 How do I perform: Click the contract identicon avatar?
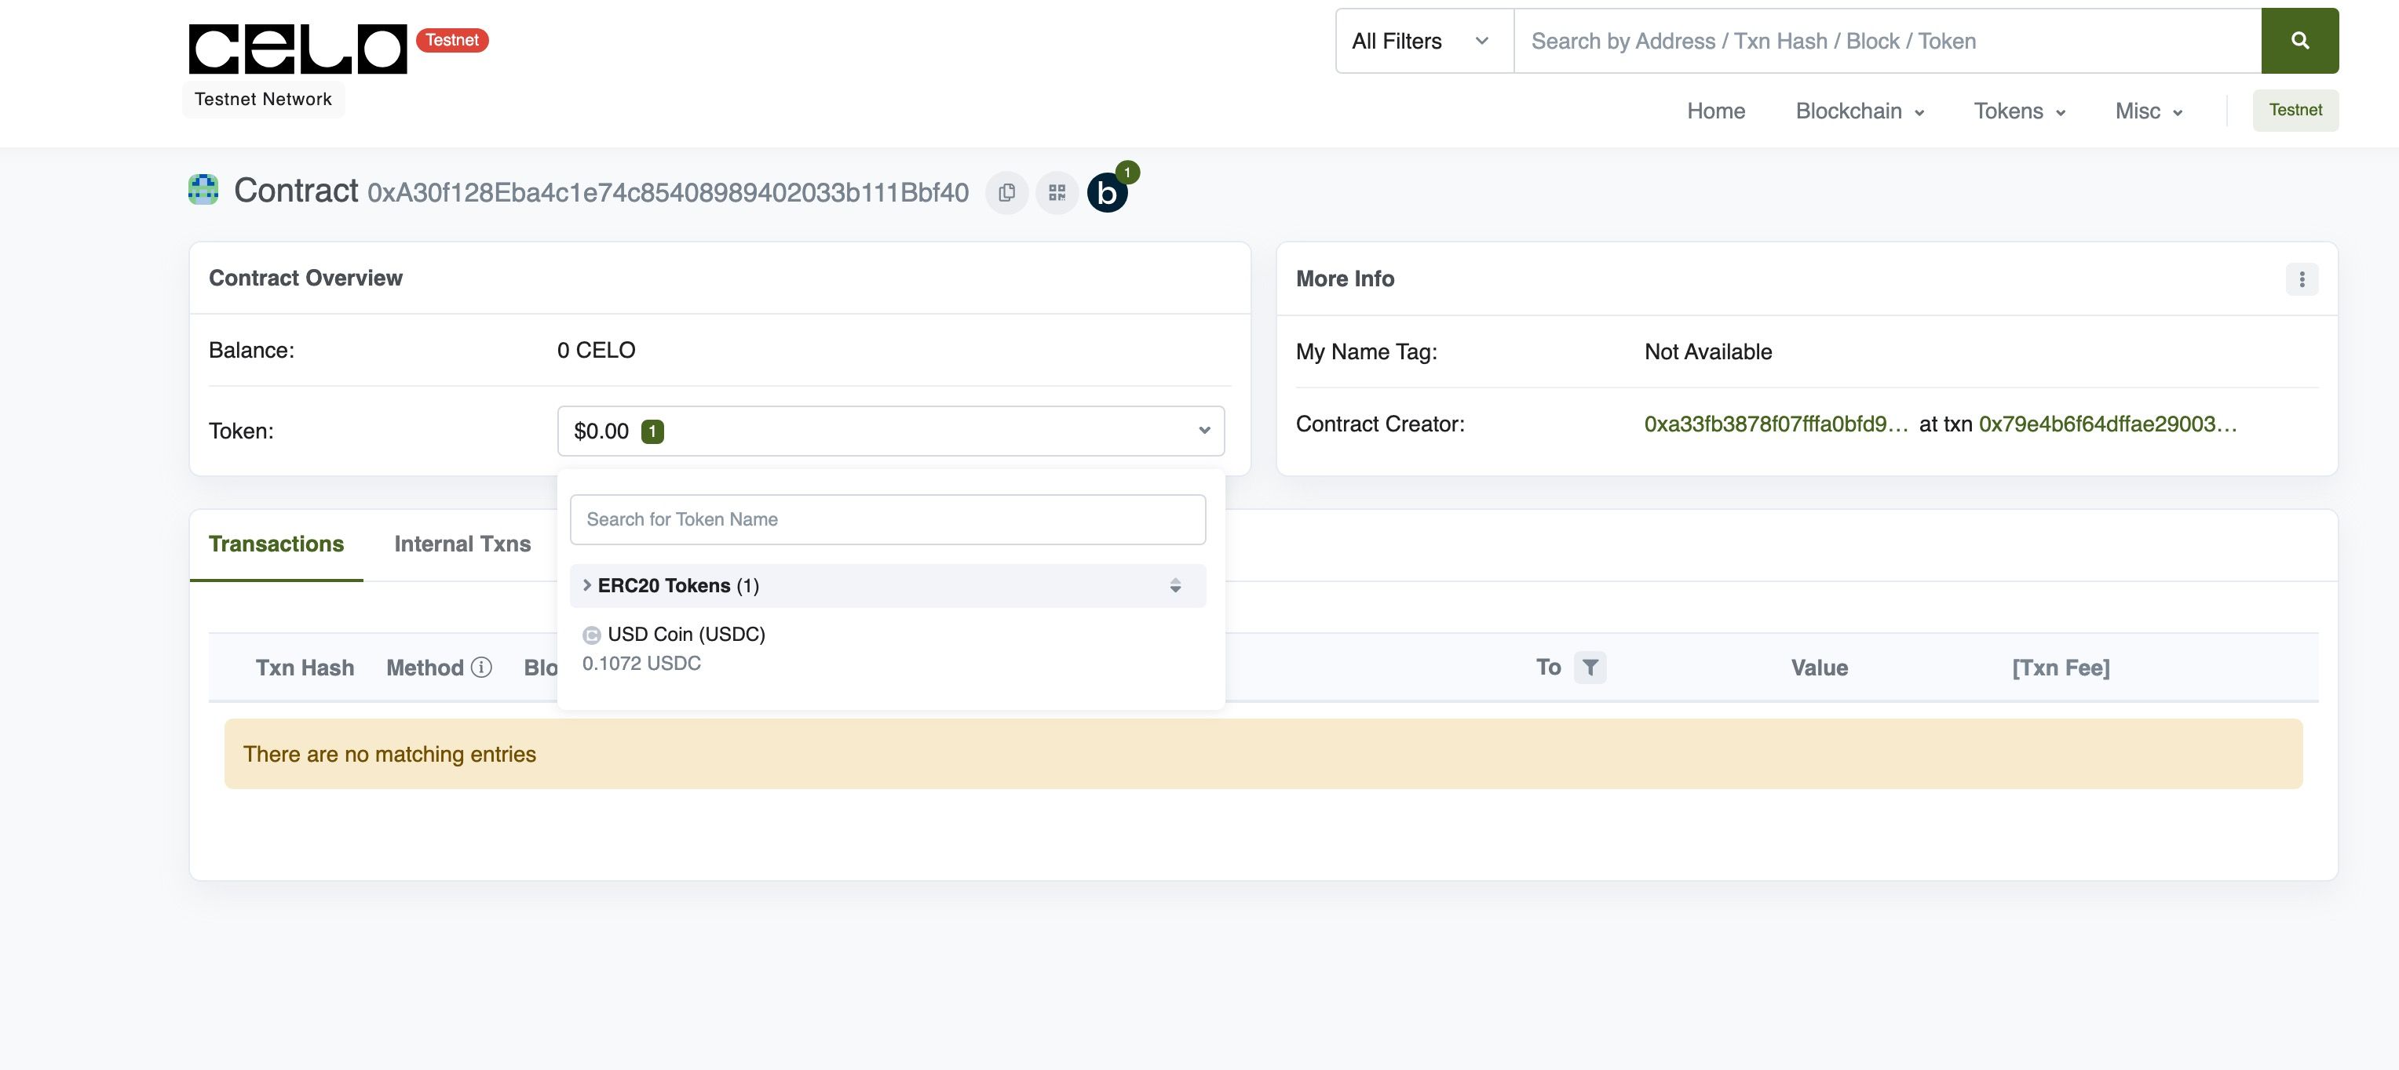203,189
